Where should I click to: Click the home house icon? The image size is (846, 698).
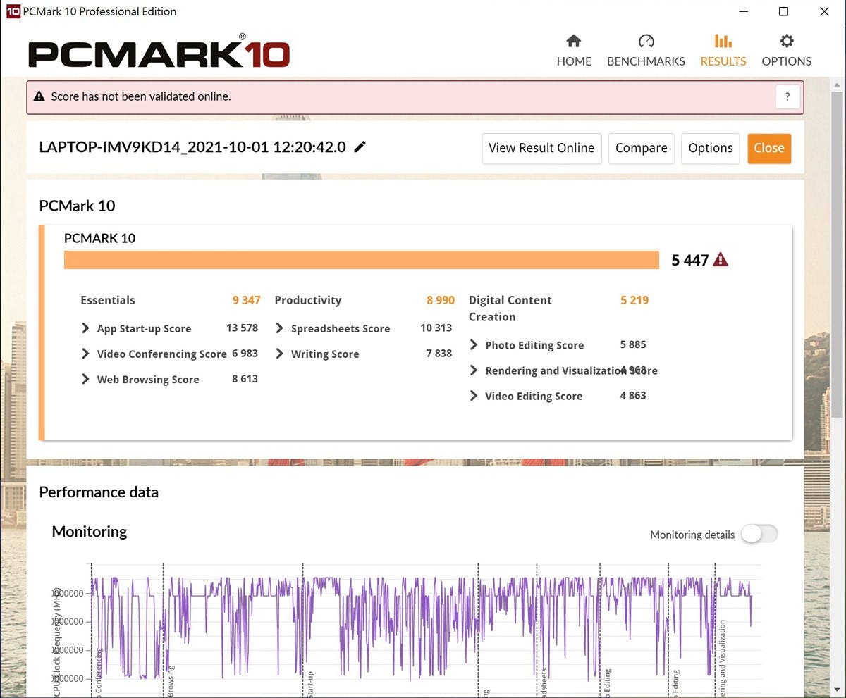(574, 41)
